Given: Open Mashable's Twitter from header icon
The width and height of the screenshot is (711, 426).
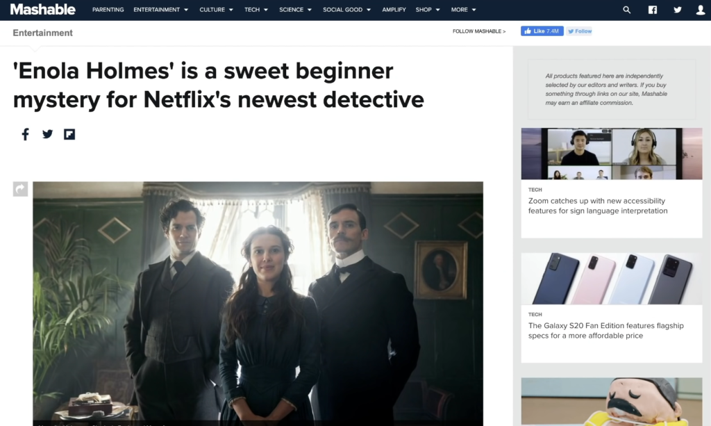Looking at the screenshot, I should pos(678,10).
